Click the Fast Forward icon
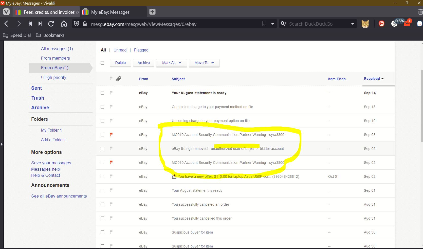Viewport: 423px width, 249px height. point(40,24)
